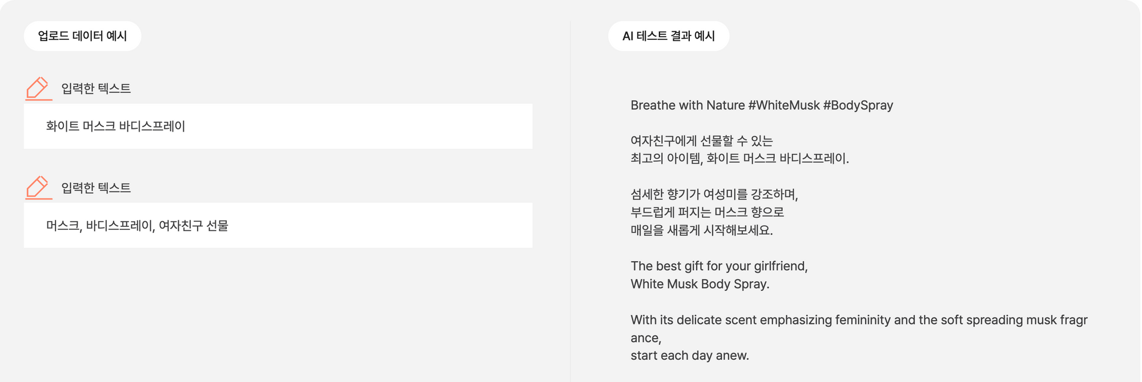Click the 입력한 텍스트 label text
Viewport: 1142px width, 382px height.
[x=95, y=88]
